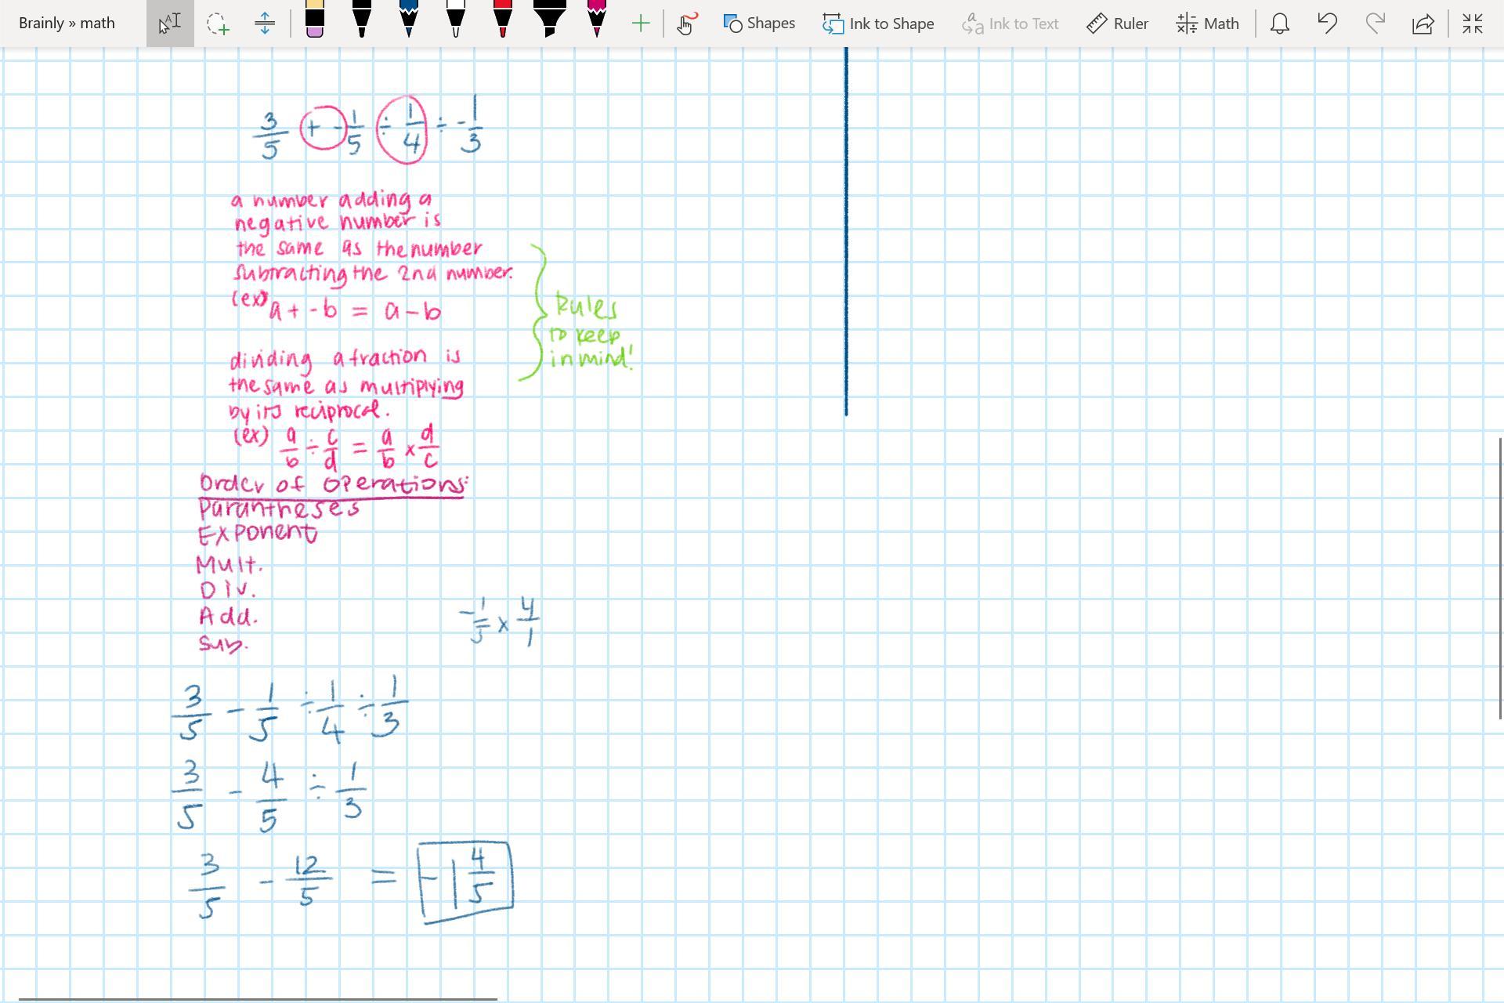Select the black highlighter marker
The width and height of the screenshot is (1504, 1003).
point(550,20)
